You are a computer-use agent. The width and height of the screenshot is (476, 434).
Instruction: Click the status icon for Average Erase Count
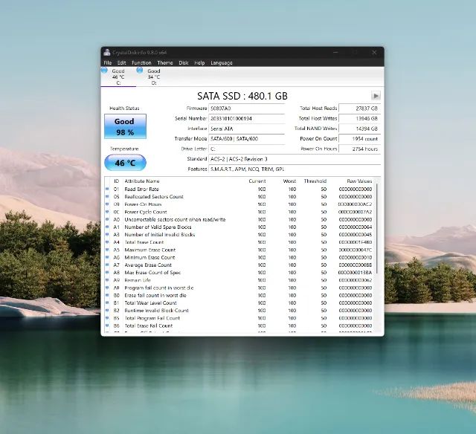point(107,265)
